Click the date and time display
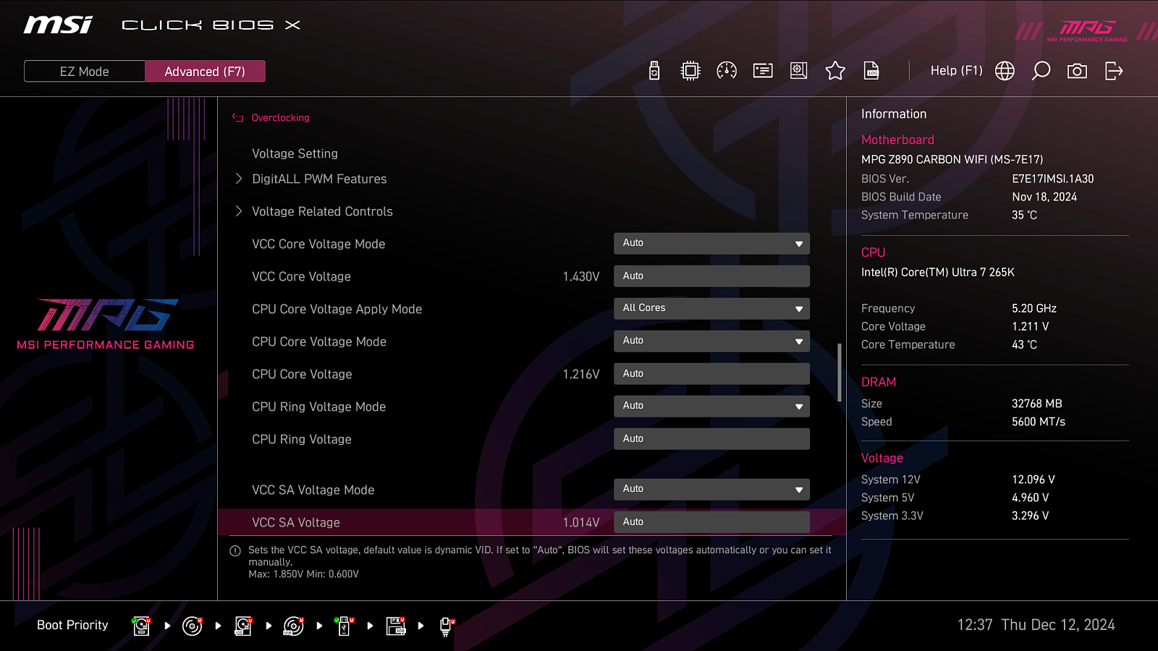This screenshot has height=651, width=1158. point(1036,625)
